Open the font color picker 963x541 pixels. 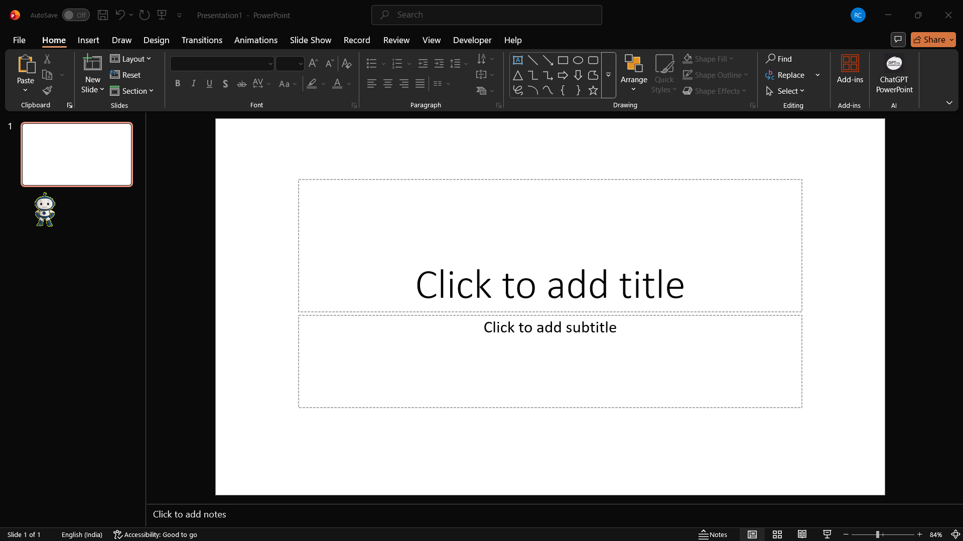click(x=338, y=84)
